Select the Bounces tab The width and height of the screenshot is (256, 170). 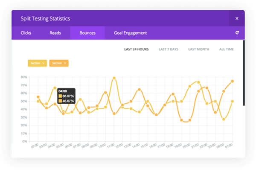pos(87,33)
